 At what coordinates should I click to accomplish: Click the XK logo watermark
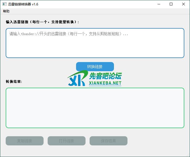[77, 79]
